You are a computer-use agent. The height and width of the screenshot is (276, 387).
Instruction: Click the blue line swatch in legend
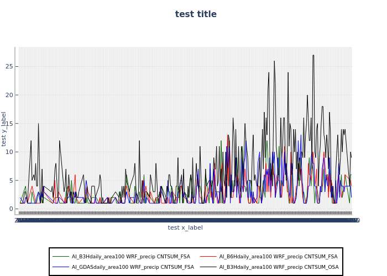[x=61, y=267]
